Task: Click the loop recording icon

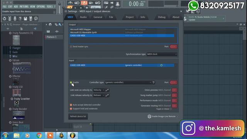Action: [98, 3]
